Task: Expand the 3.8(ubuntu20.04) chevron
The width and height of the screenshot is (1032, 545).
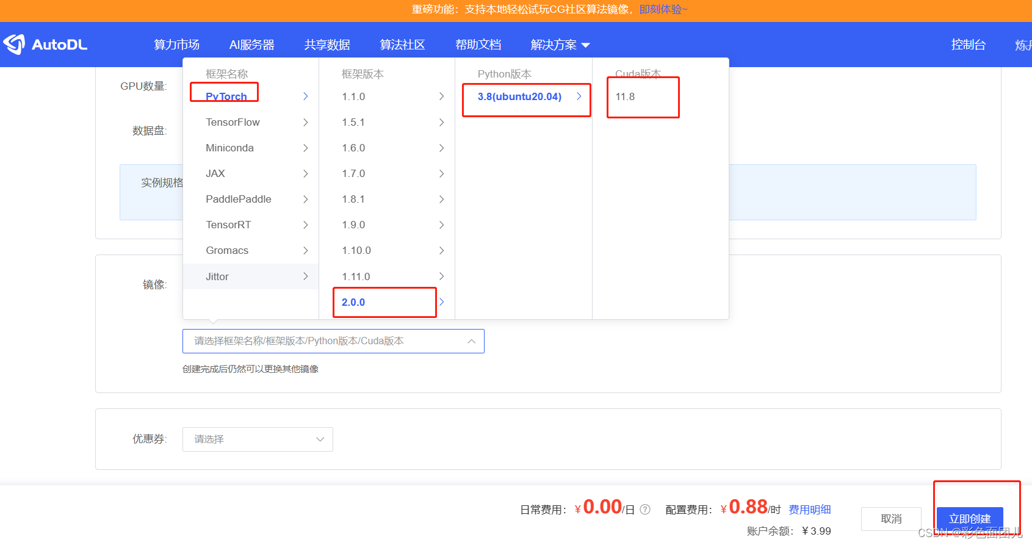Action: pos(579,96)
